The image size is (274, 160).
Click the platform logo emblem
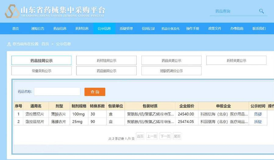click(x=12, y=11)
